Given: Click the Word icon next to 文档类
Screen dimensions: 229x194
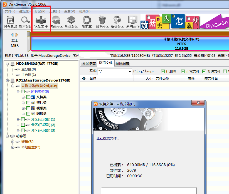Looking at the screenshot, I should [33, 97].
